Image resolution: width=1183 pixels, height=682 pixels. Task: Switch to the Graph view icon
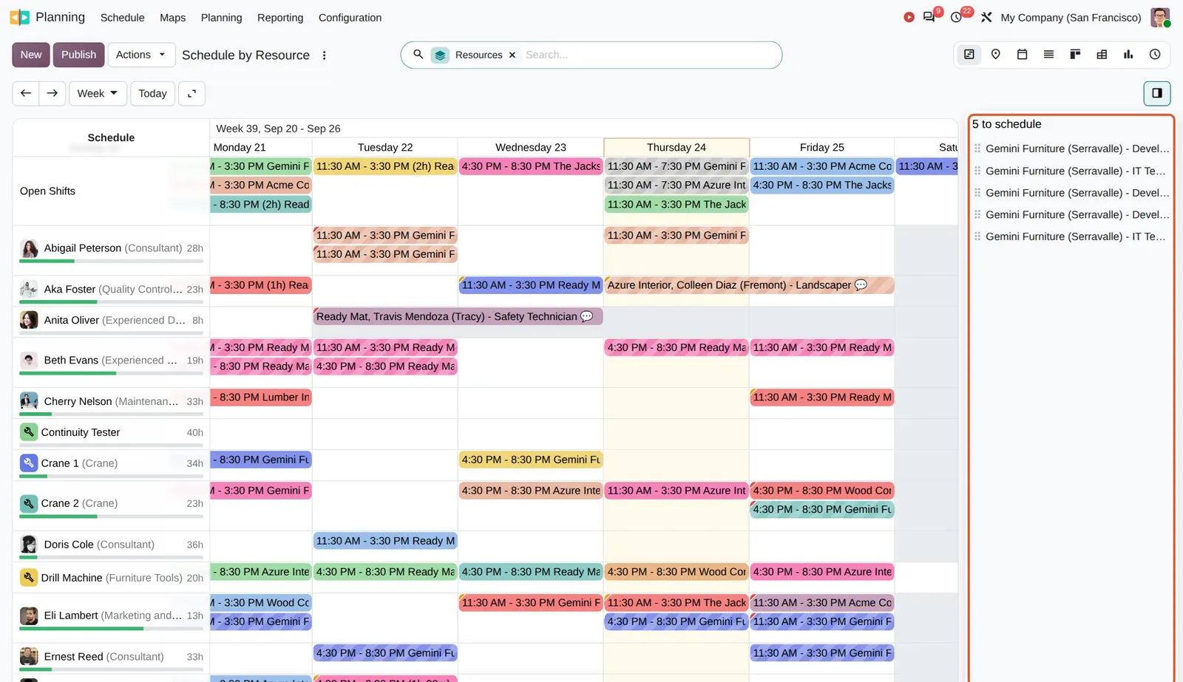click(x=1128, y=54)
